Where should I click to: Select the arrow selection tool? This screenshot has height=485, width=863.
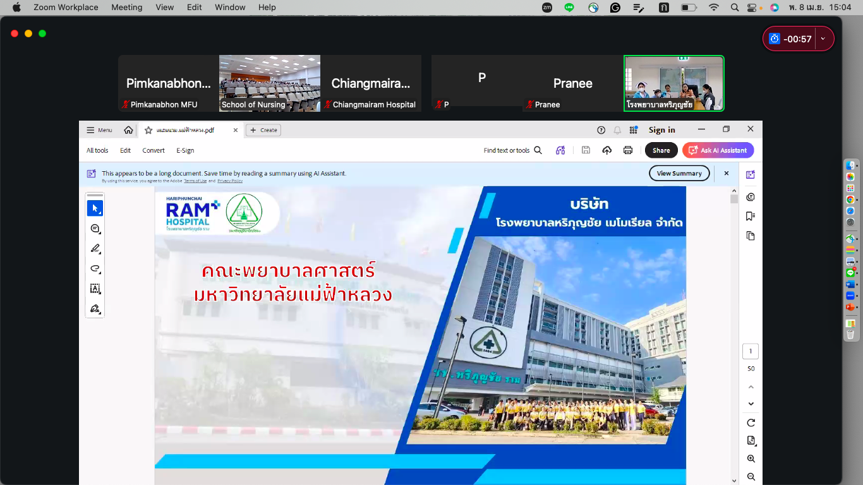pos(95,208)
